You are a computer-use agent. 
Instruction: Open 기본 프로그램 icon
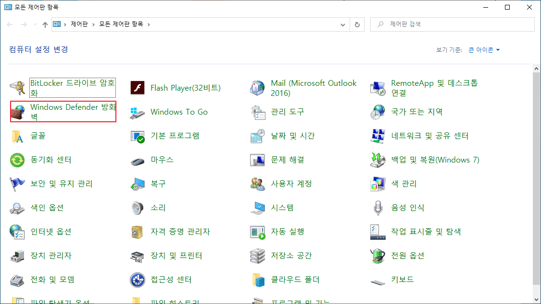pyautogui.click(x=138, y=136)
